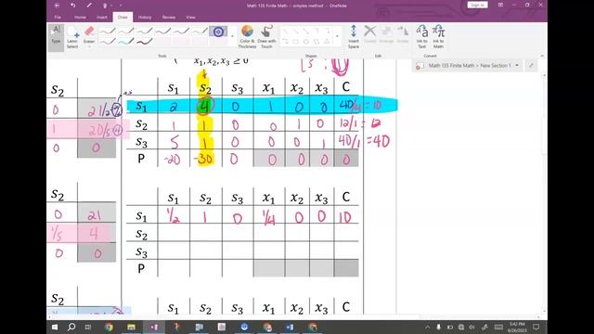Image resolution: width=594 pixels, height=334 pixels.
Task: Click the circled pivot 4 cell
Action: click(x=205, y=107)
